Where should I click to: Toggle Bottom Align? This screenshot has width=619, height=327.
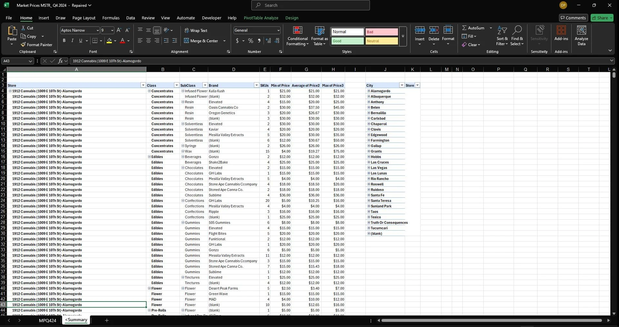click(157, 30)
